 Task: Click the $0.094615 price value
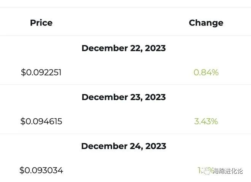[41, 121]
